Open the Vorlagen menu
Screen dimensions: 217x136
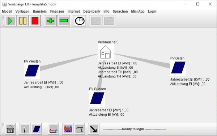(22, 12)
